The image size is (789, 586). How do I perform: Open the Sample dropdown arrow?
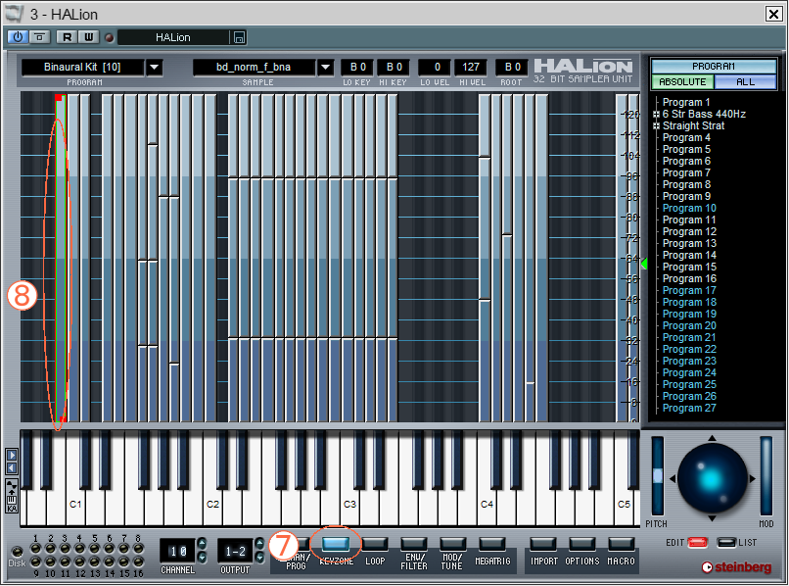326,67
